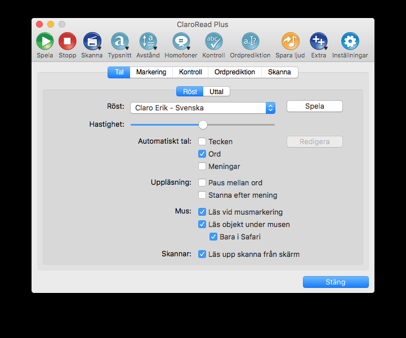The width and height of the screenshot is (406, 338).
Task: Open the Avstånd spacing icon
Action: (148, 41)
